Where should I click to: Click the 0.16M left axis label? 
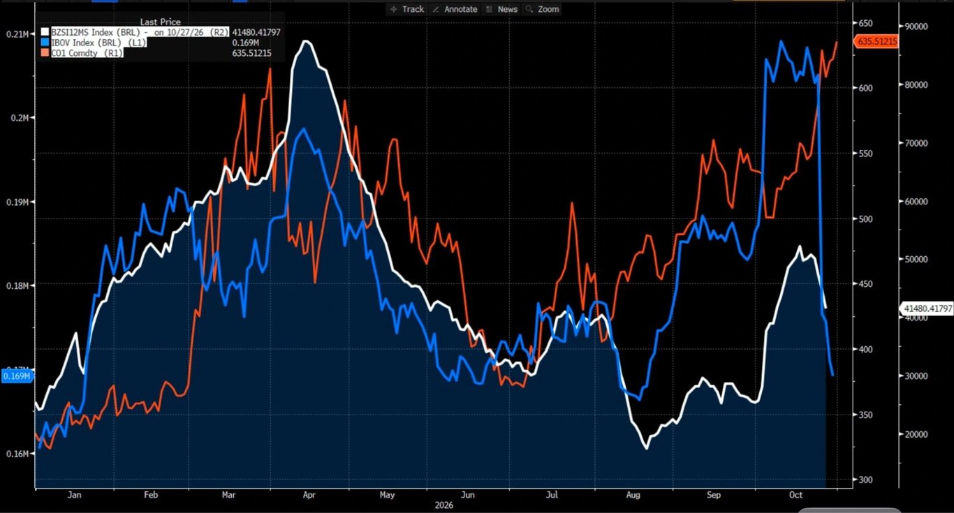click(17, 454)
